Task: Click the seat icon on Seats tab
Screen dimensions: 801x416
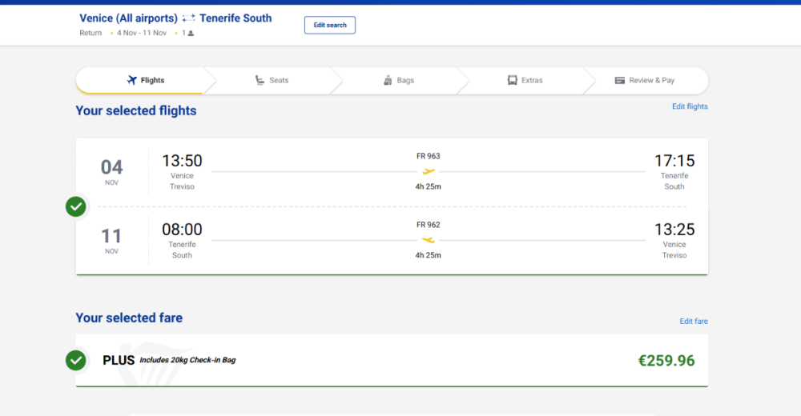Action: [x=260, y=80]
